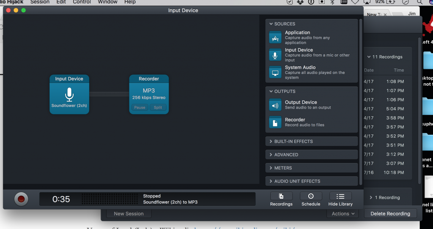Collapse the OUTPUTS section

point(271,91)
